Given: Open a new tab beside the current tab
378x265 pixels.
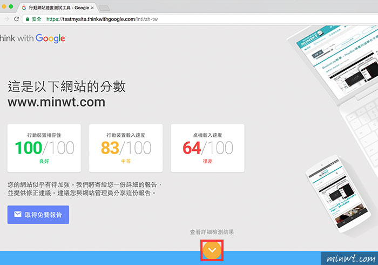Looking at the screenshot, I should click(x=104, y=9).
